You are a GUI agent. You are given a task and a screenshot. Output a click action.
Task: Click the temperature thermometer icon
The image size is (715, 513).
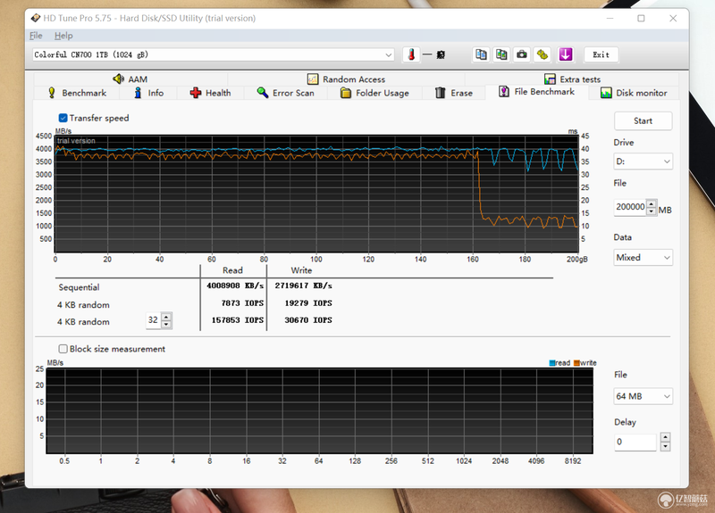click(x=411, y=54)
